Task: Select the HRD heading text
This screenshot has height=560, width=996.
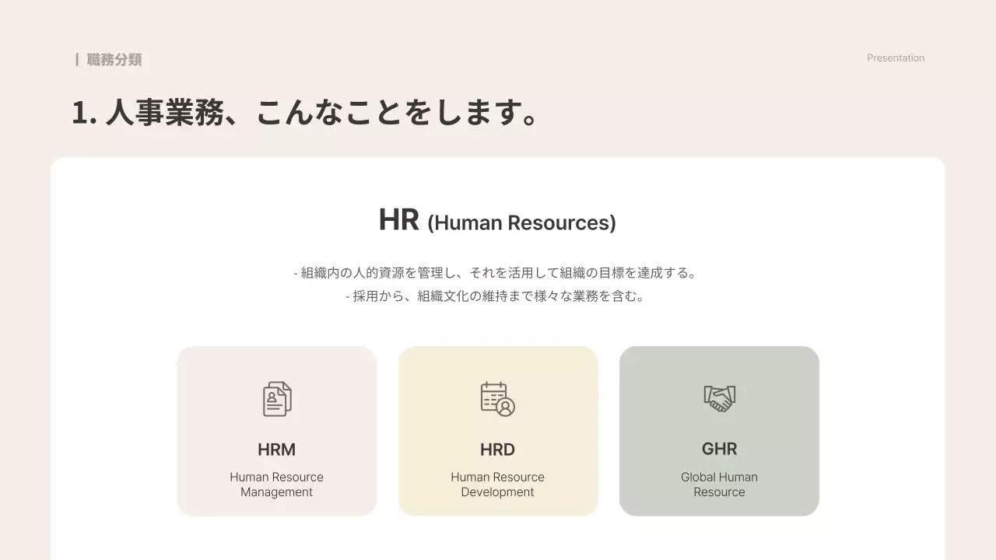Action: click(497, 450)
